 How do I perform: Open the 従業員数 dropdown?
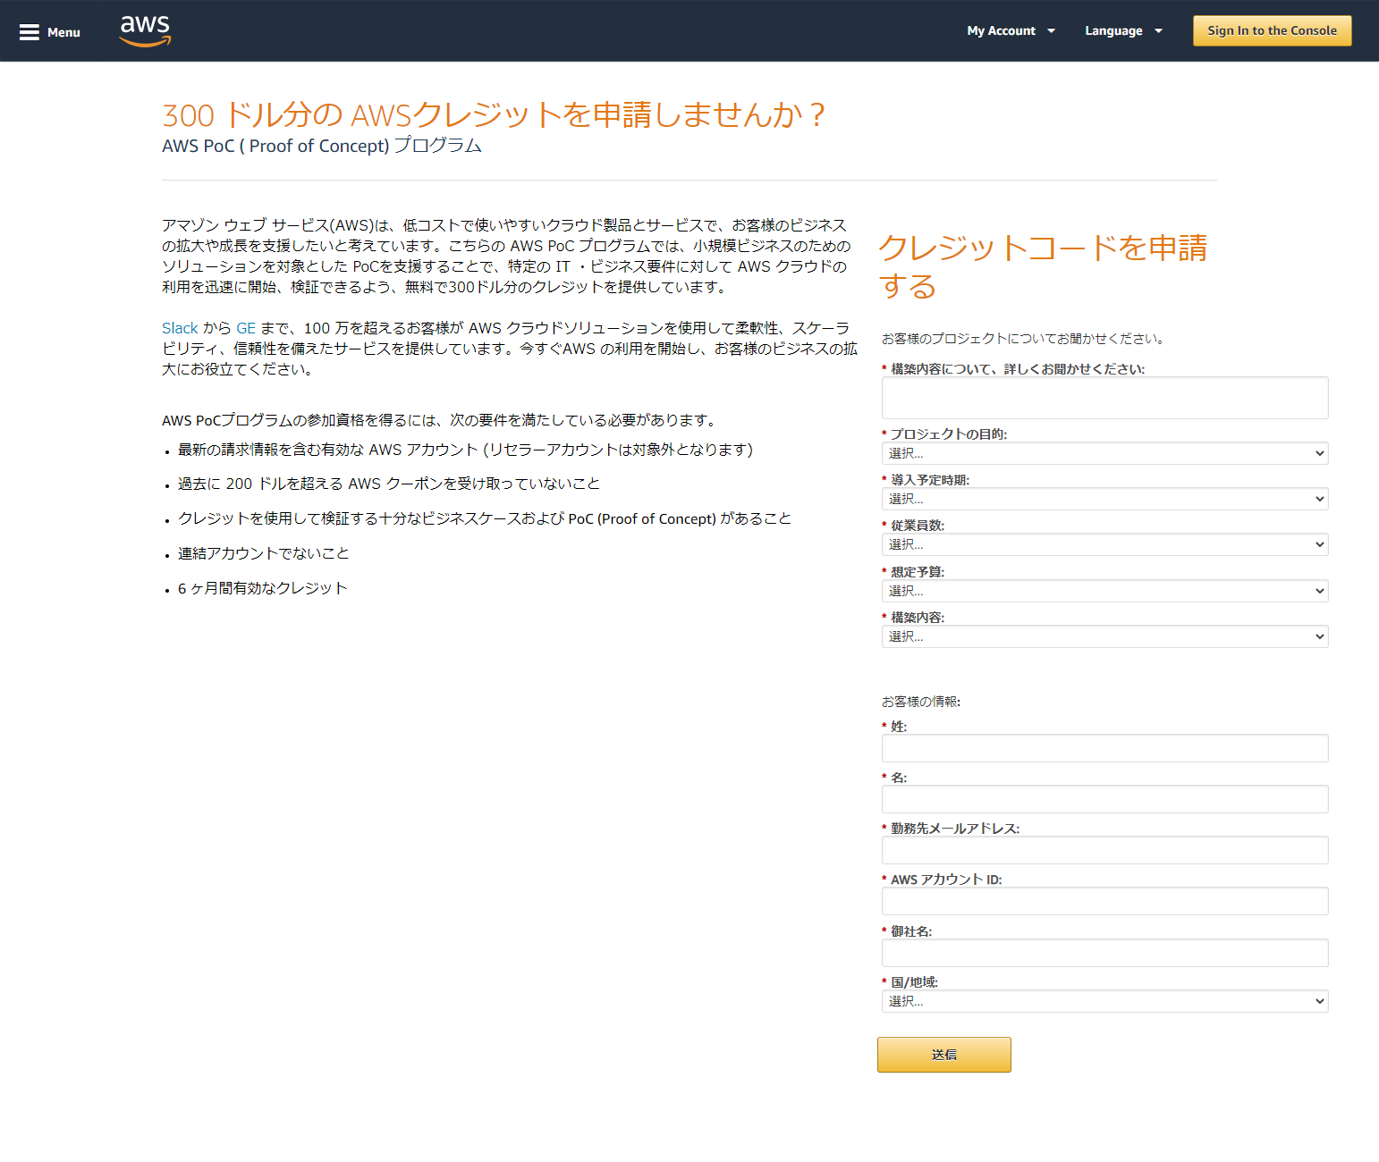(x=1104, y=544)
